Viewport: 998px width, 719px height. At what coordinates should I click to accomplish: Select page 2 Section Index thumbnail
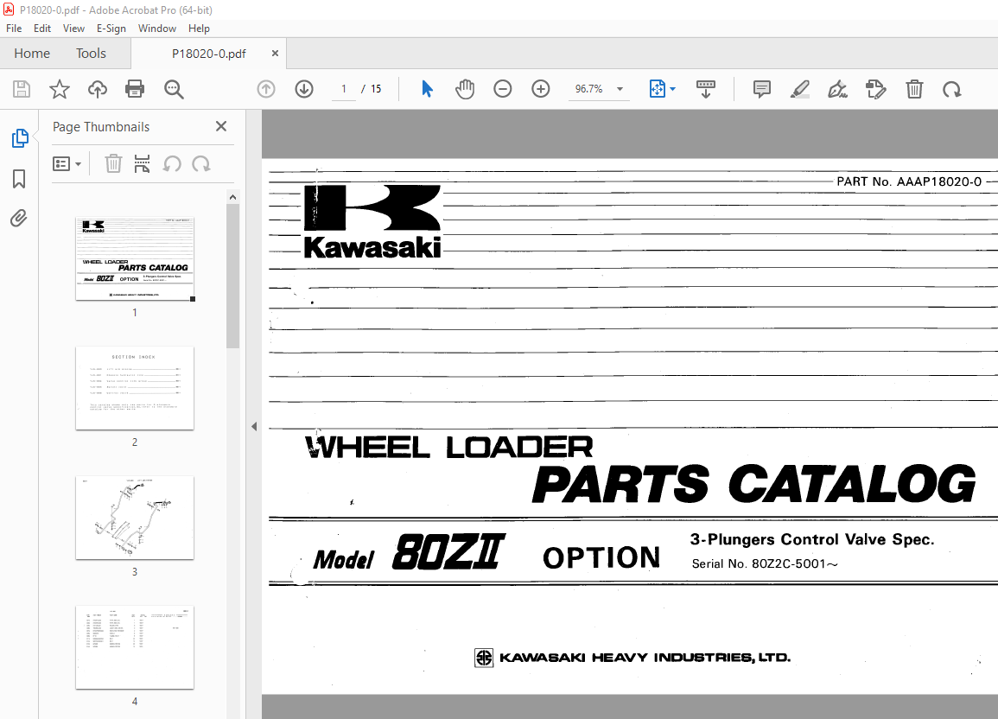pos(135,388)
